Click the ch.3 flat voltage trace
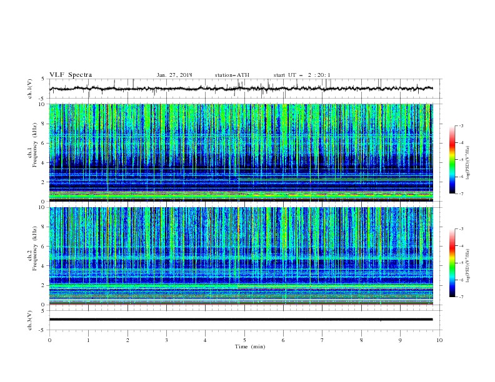The width and height of the screenshot is (495, 382). (x=241, y=320)
